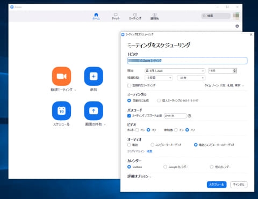Click the dial-in Edit link
The height and width of the screenshot is (199, 258).
click(149, 151)
